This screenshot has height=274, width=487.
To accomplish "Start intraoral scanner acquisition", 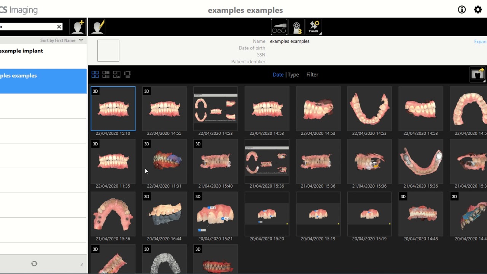I will tap(279, 27).
